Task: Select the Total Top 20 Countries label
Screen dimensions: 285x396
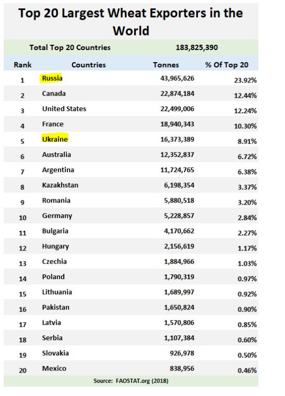Action: (x=70, y=47)
